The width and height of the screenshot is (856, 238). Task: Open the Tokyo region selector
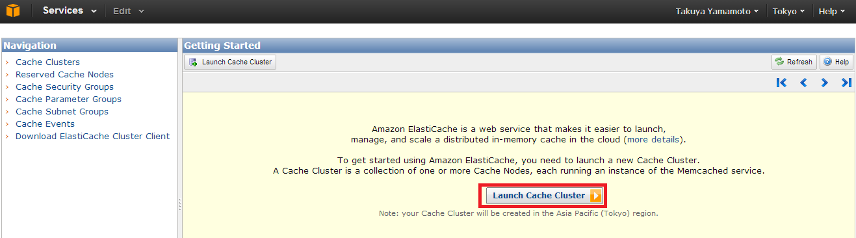(788, 11)
